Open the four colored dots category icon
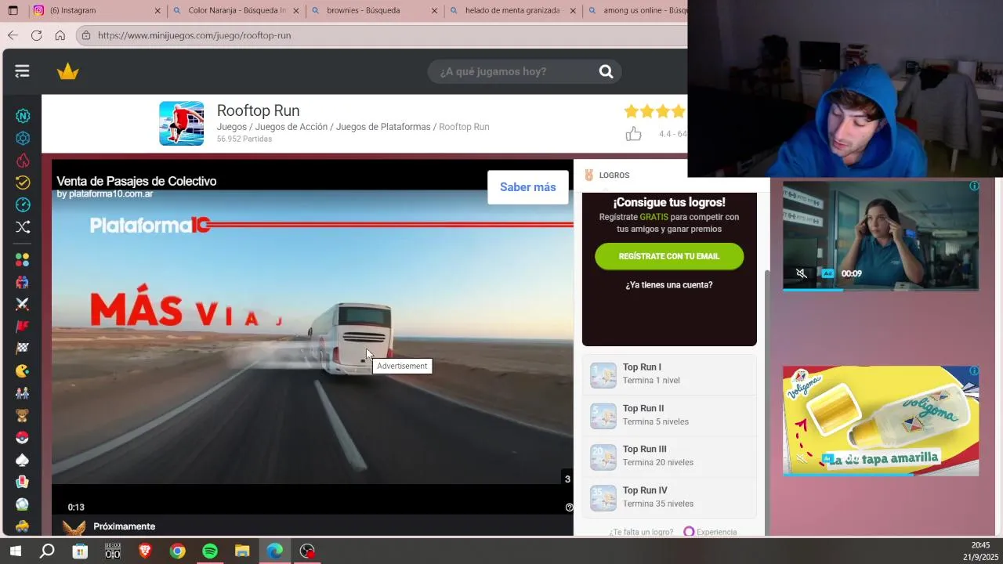 pyautogui.click(x=23, y=259)
